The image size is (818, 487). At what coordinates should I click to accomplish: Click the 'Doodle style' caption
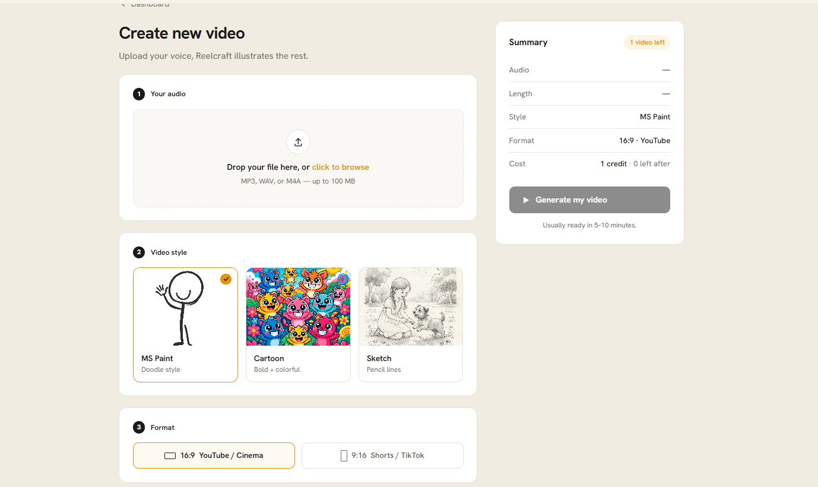[161, 369]
